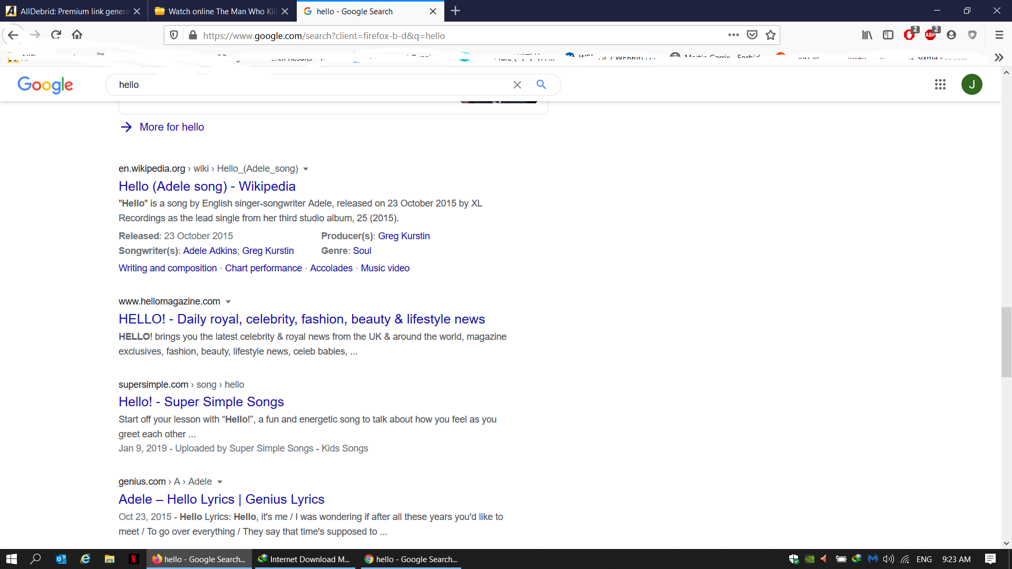Open the Firefox Library icon

point(867,35)
